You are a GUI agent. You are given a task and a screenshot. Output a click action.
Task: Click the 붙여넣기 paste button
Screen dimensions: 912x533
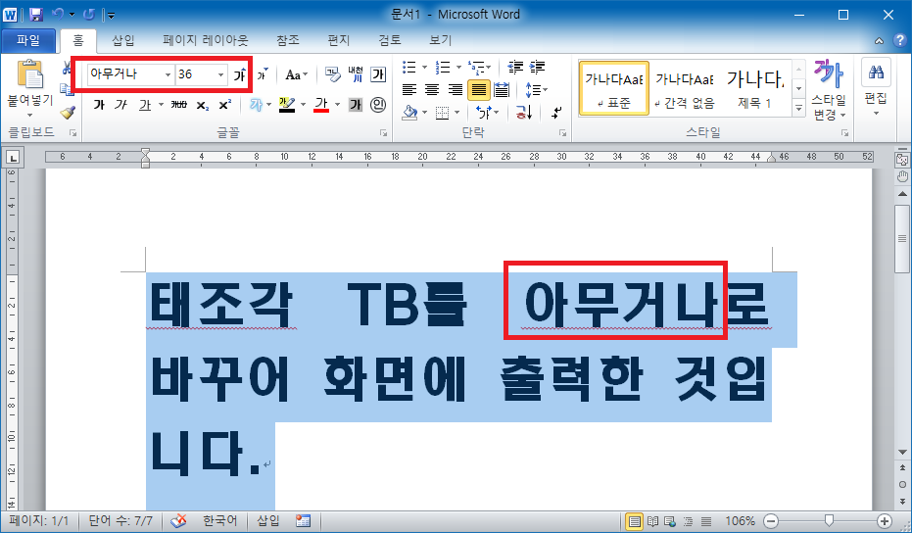[29, 87]
